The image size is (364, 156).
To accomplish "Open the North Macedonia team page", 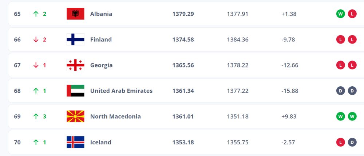I will point(115,116).
